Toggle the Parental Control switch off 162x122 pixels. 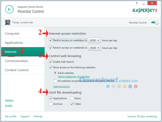[x=155, y=23]
